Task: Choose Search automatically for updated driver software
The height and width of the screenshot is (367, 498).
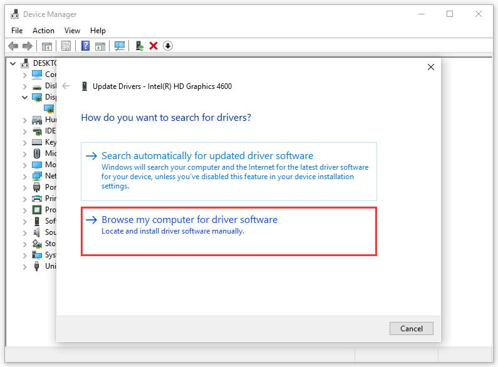Action: (x=229, y=172)
